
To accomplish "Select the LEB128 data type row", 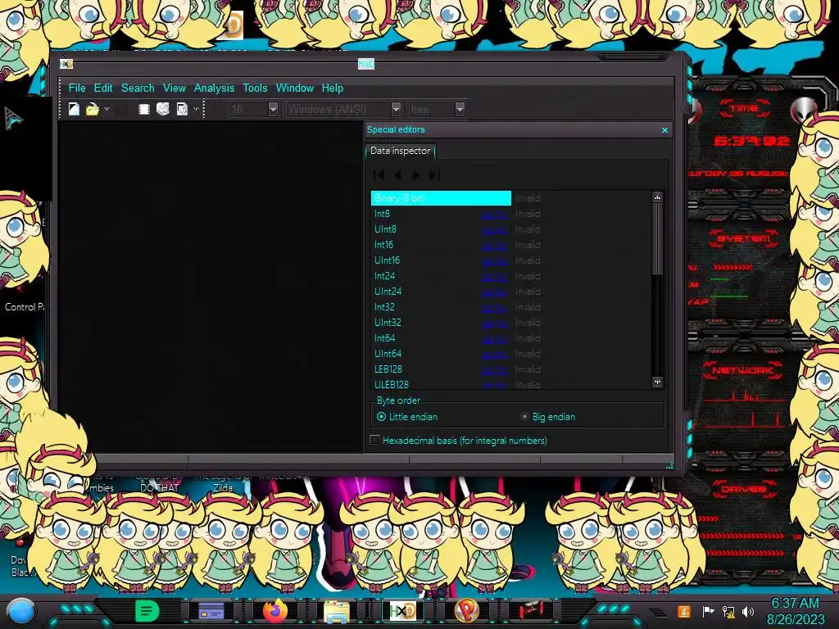I will (x=511, y=369).
